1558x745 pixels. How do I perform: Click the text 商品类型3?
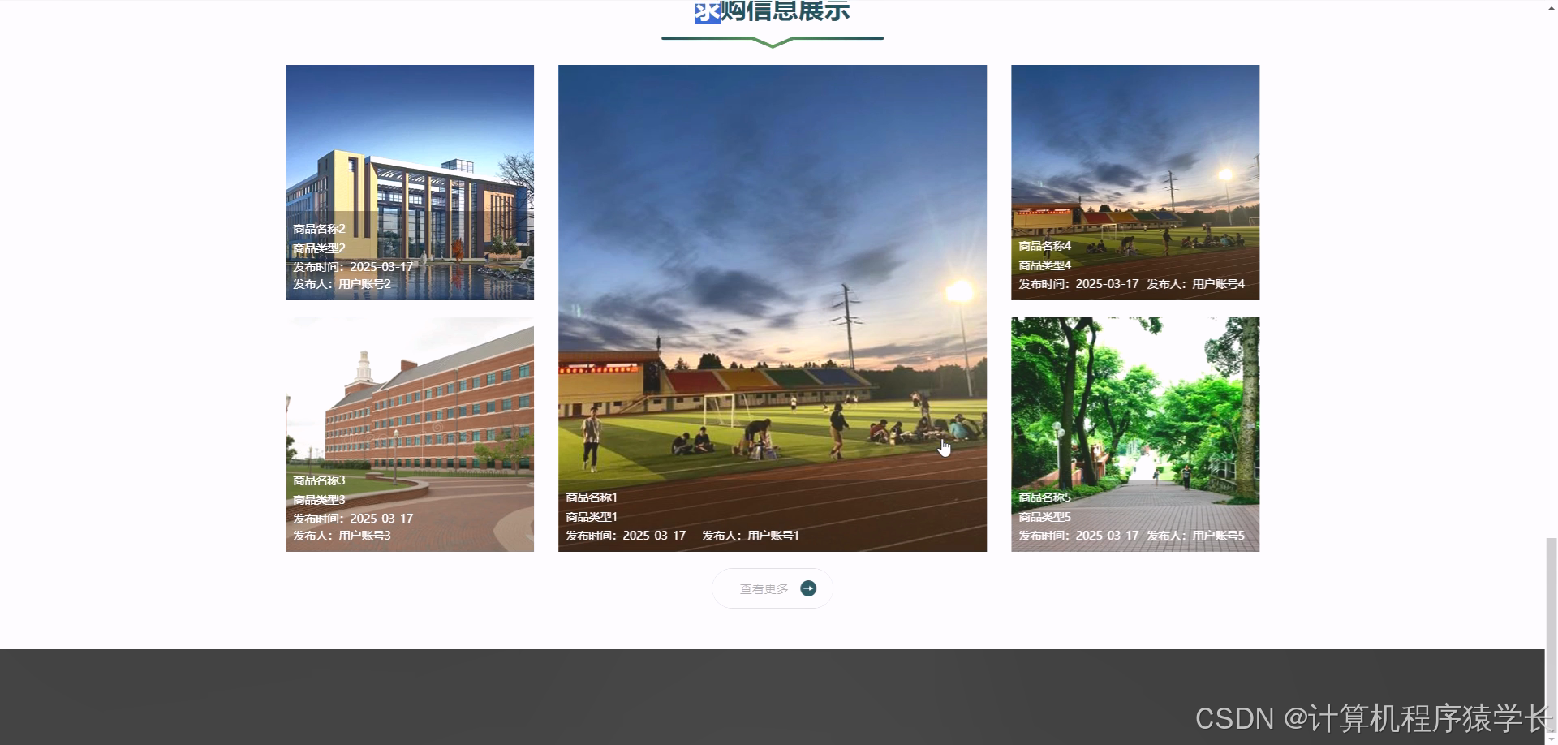[x=319, y=500]
